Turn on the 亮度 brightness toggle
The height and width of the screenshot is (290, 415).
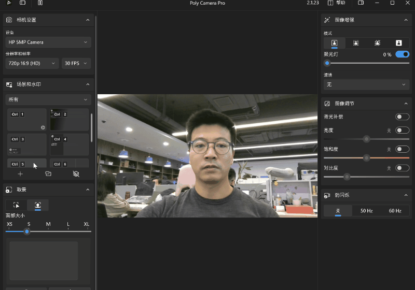402,130
